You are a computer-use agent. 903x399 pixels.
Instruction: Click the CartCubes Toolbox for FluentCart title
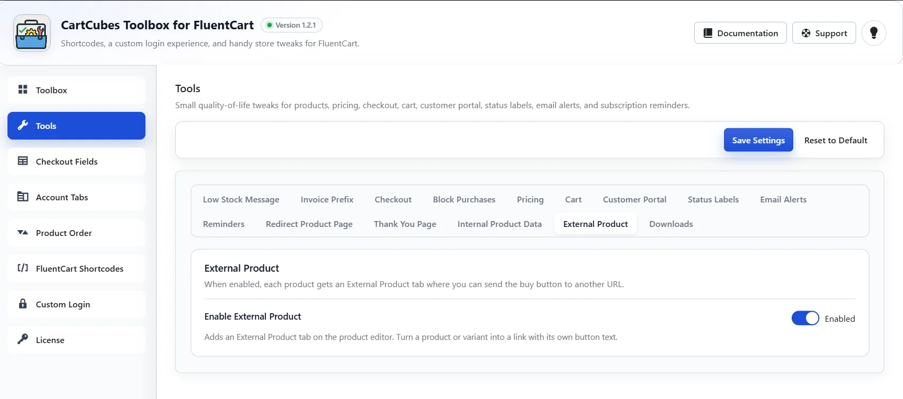[x=157, y=25]
